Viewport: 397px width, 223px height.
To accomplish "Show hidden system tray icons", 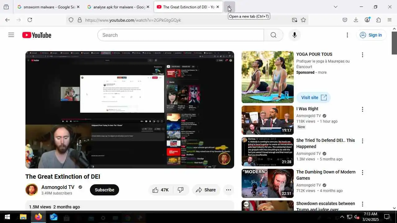I will [342, 217].
